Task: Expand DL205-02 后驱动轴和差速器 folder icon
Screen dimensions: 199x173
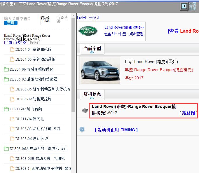Action: 6,79
